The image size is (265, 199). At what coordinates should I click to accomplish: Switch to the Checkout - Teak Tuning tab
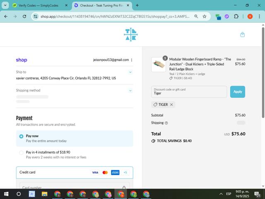[x=101, y=5]
